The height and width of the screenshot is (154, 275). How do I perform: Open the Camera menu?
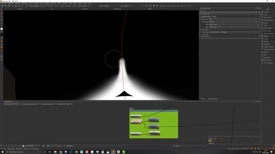[x=65, y=3]
